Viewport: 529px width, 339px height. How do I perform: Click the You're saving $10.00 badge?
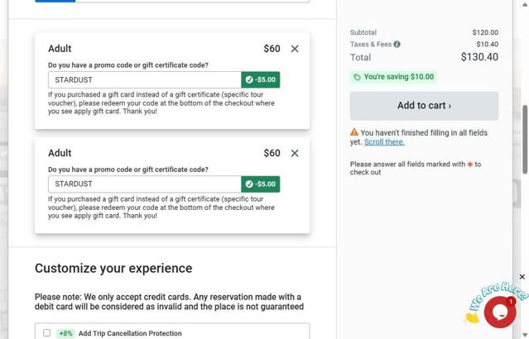[393, 77]
